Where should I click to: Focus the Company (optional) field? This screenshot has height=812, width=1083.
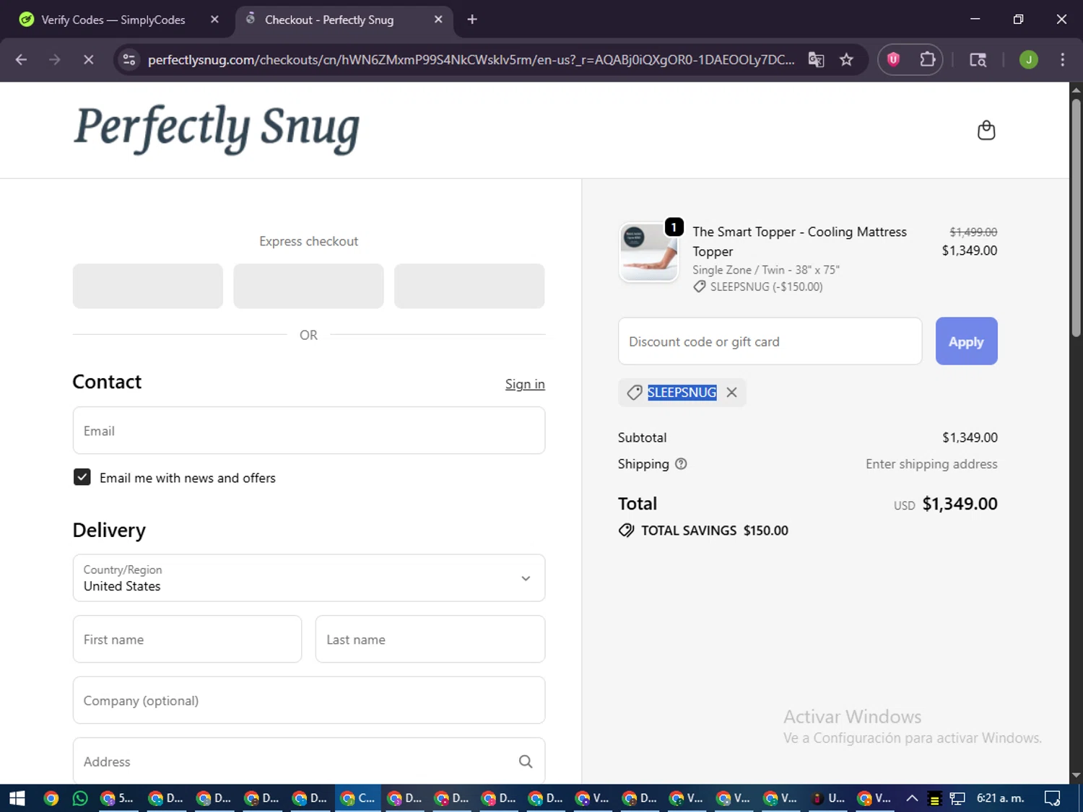309,700
